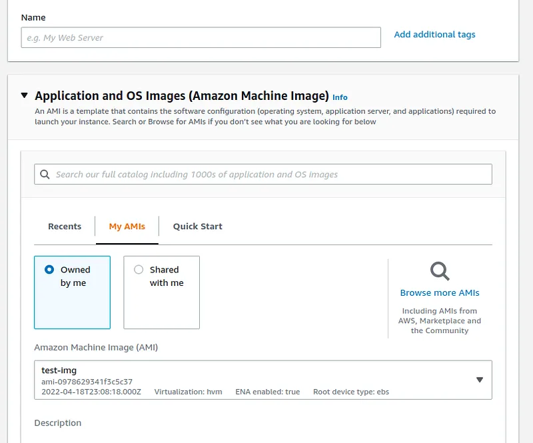Image resolution: width=533 pixels, height=443 pixels.
Task: Click the ami-0978629341f3c5c37 ID text
Action: tap(87, 382)
